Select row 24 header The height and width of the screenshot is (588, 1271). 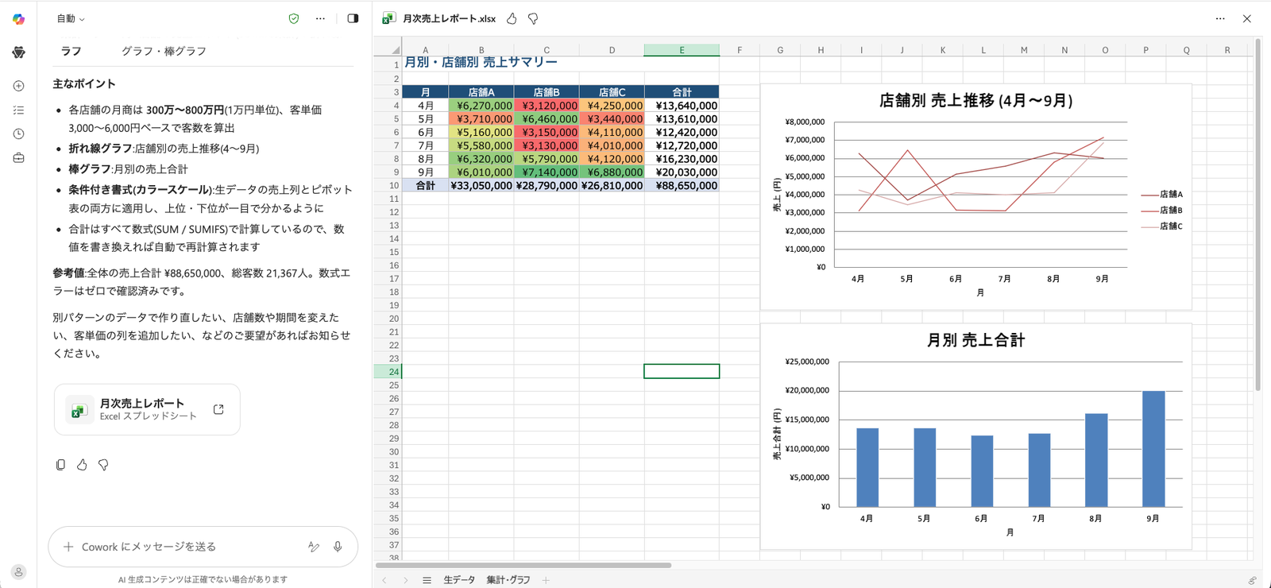click(388, 371)
